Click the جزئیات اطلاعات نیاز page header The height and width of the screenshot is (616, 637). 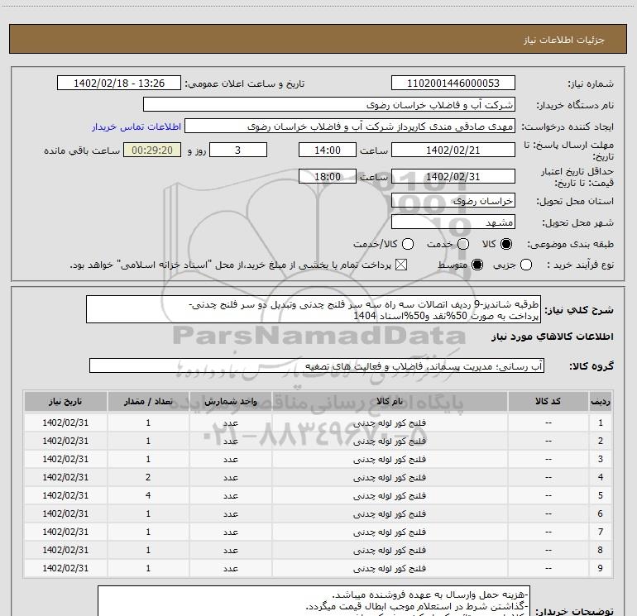click(x=563, y=40)
